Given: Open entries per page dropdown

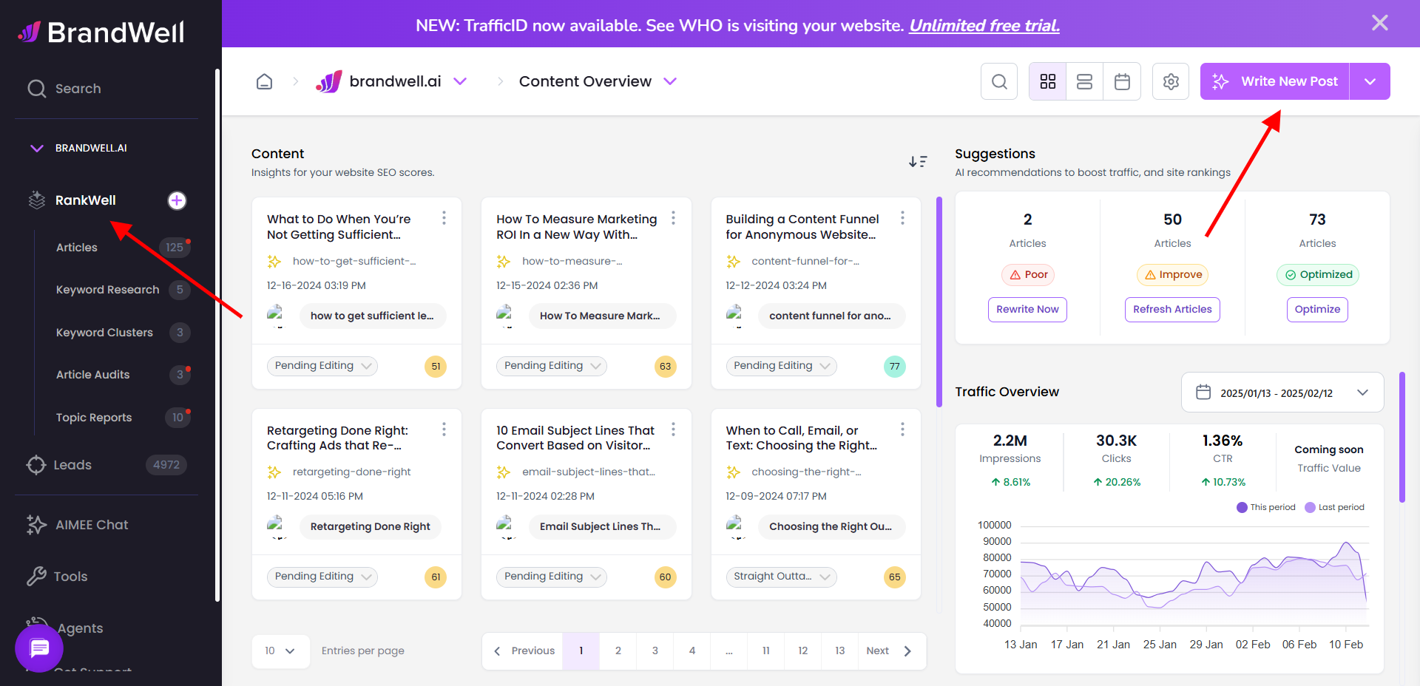Looking at the screenshot, I should coord(280,651).
